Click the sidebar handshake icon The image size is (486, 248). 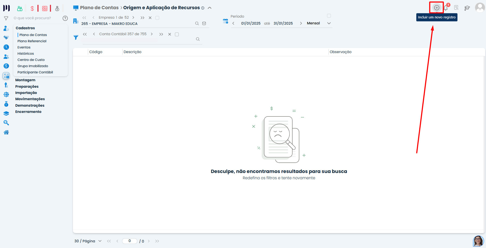pyautogui.click(x=6, y=38)
